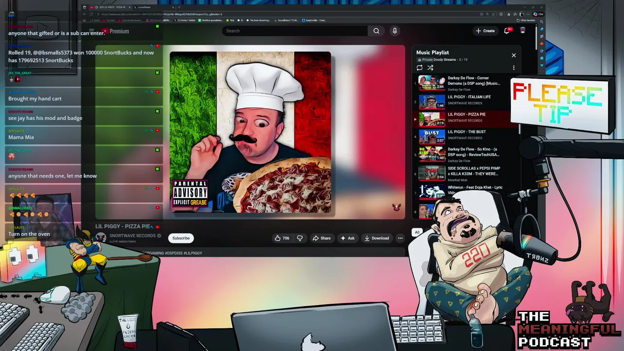Viewport: 624px width, 351px height.
Task: Open Home / Twitter bookmark
Action: coord(185,20)
